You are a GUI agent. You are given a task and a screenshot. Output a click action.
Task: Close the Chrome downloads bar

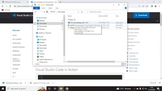[160, 83]
